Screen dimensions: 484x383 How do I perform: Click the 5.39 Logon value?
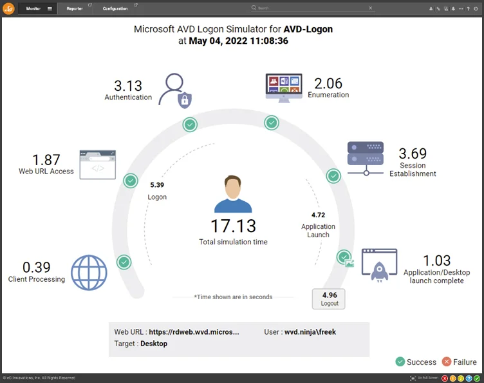pyautogui.click(x=157, y=185)
